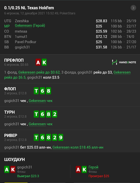Click the 2 card in the turn row
The height and width of the screenshot is (183, 140).
(54, 114)
